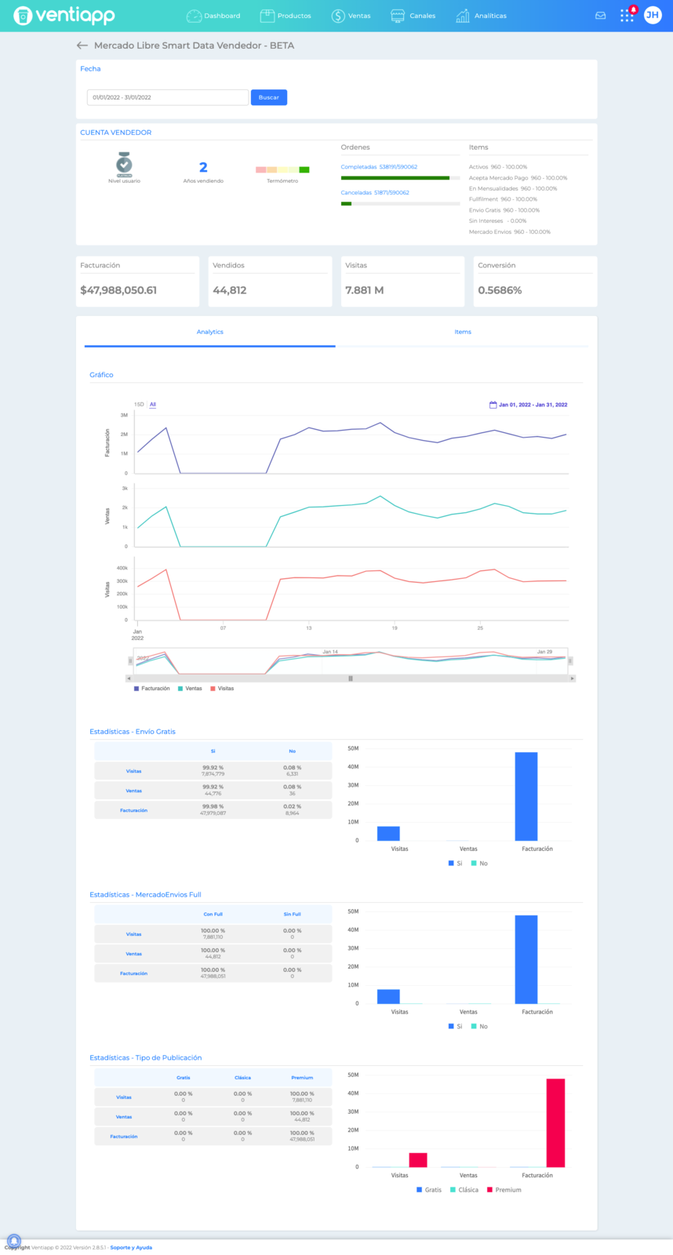
Task: Toggle the Clásica legend under Tipo de Publicación chart
Action: click(x=464, y=1190)
